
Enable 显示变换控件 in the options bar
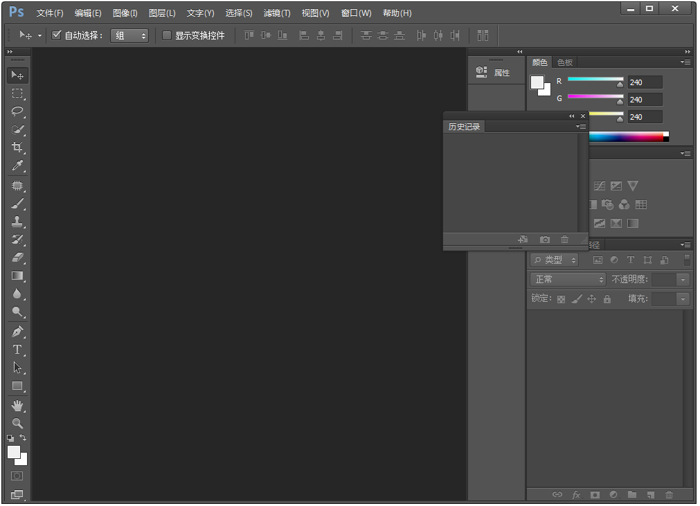tap(166, 35)
